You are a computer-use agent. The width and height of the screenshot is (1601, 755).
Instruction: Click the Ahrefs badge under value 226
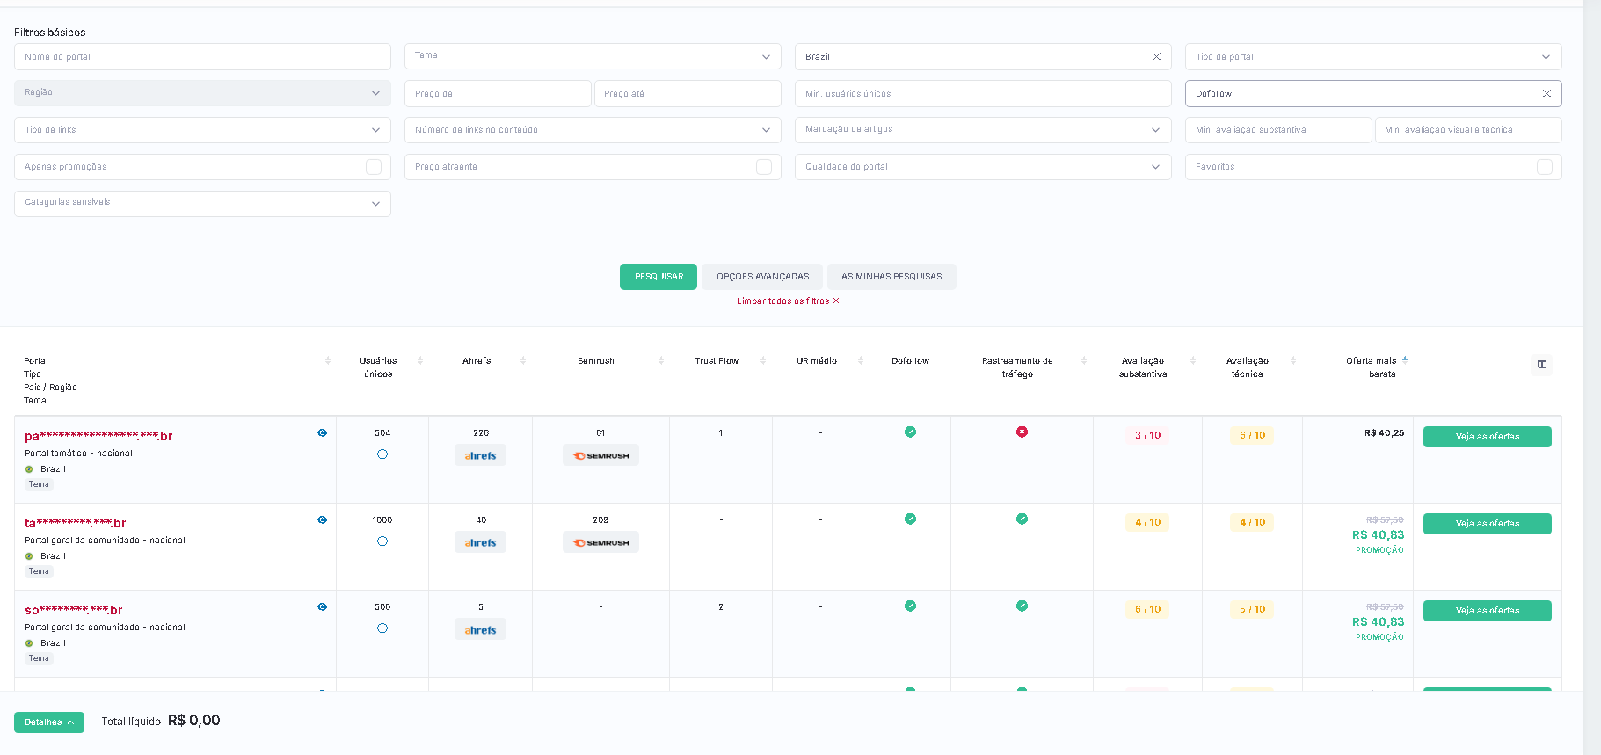(480, 455)
